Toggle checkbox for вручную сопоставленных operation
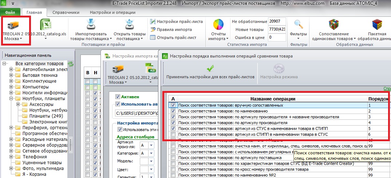This screenshot has width=391, height=178. pos(173,105)
